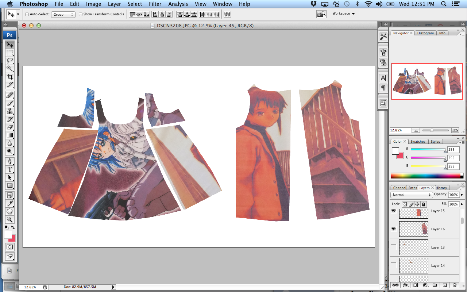Open Adobe Bridge from options bar
Viewport: 467px width, 292px height.
[321, 14]
